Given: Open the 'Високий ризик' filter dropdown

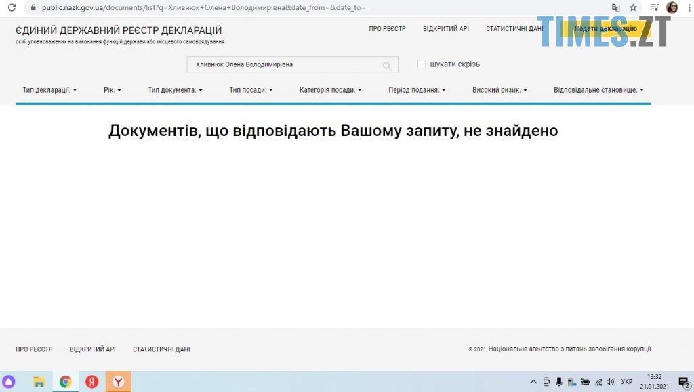Looking at the screenshot, I should click(x=499, y=89).
